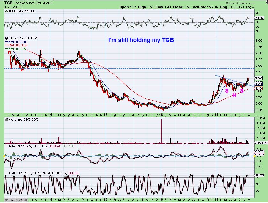Select the MA(20) 1.35 legend text
This screenshot has height=203, width=268.
click(x=17, y=49)
